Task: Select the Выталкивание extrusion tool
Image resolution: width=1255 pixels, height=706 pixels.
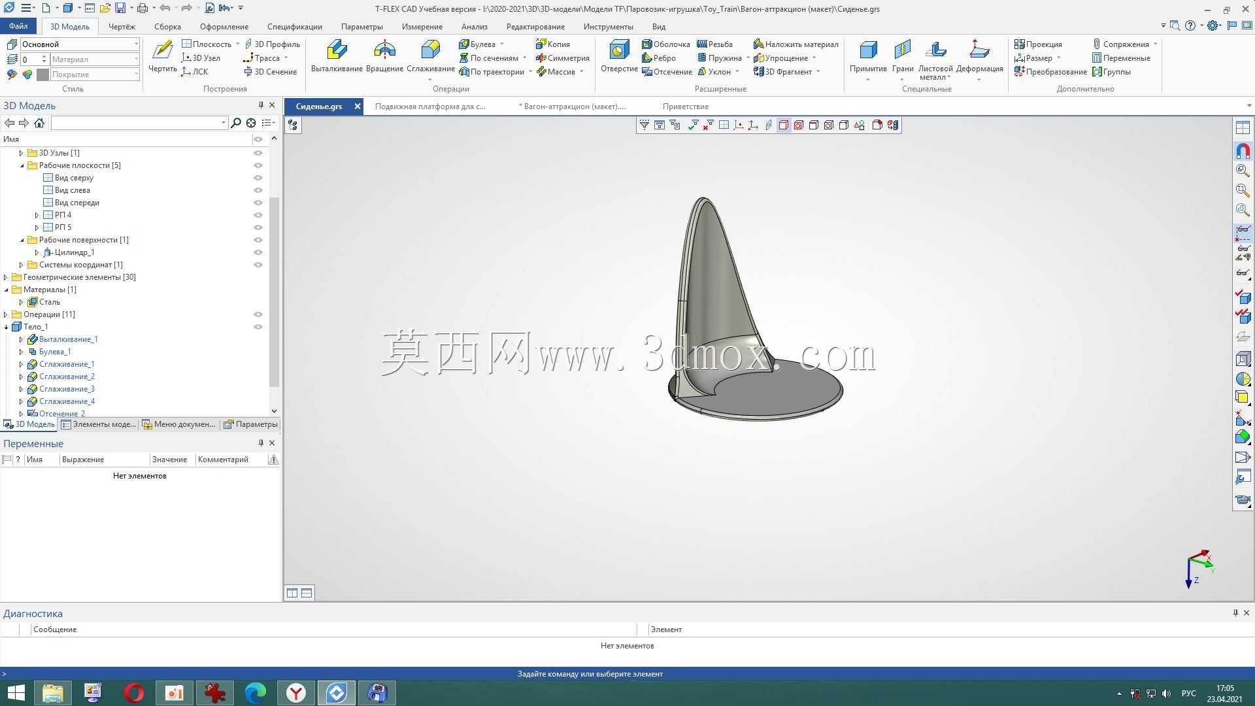Action: [x=337, y=56]
